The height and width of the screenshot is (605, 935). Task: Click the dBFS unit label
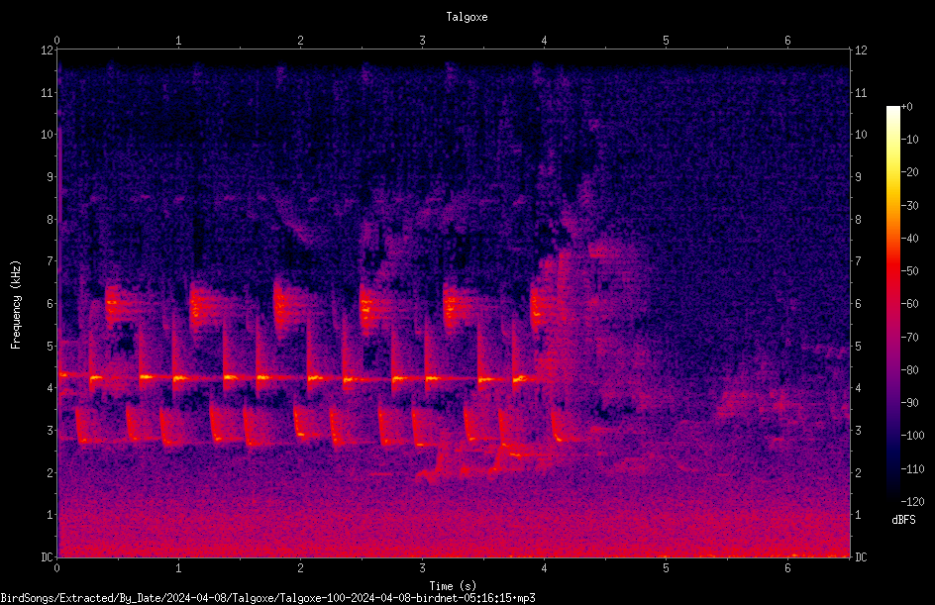tap(903, 520)
